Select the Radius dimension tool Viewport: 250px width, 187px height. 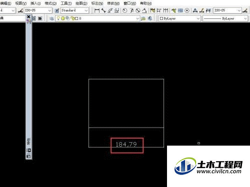point(124,10)
